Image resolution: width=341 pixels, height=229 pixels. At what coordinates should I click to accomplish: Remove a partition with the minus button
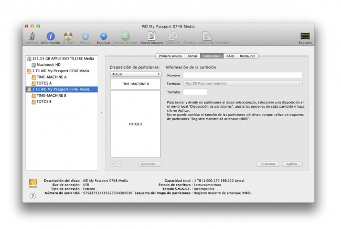(119, 164)
